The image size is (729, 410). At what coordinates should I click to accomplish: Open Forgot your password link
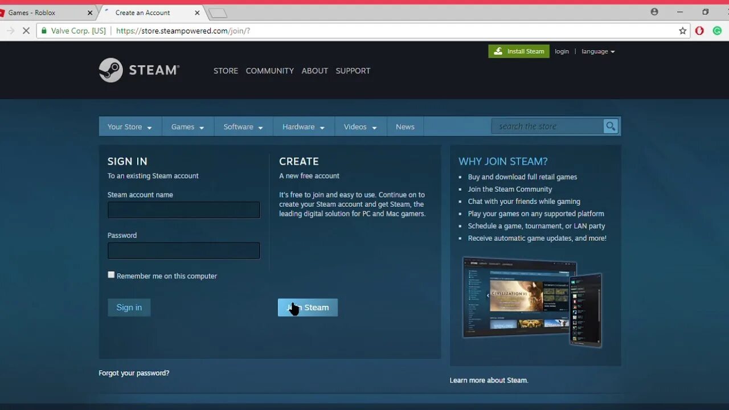[x=134, y=373]
